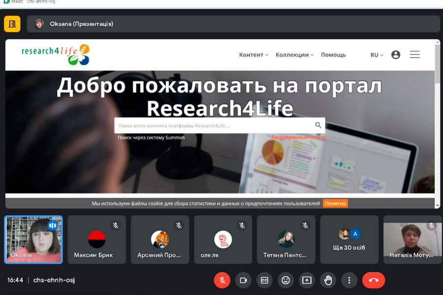Select the Арсений Про... participant tile
The height and width of the screenshot is (295, 443).
tap(160, 239)
